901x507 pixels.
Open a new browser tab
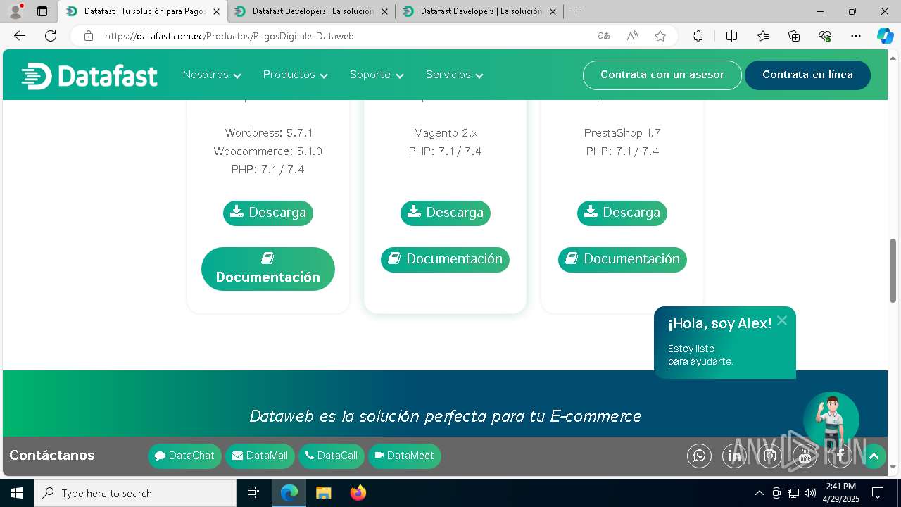coord(576,11)
